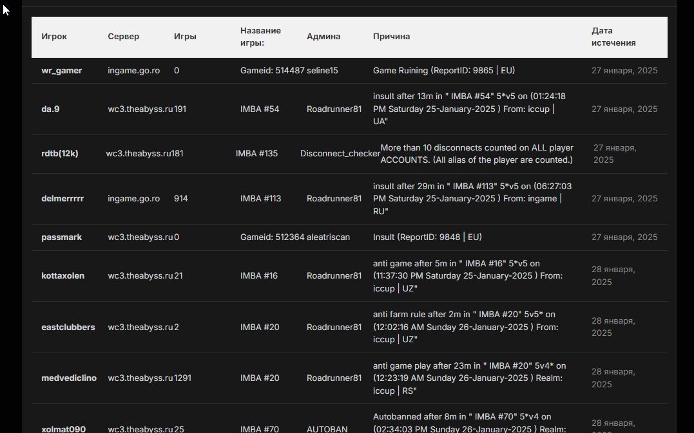Click the IMBA #135 game name
The height and width of the screenshot is (433, 694).
pos(256,154)
